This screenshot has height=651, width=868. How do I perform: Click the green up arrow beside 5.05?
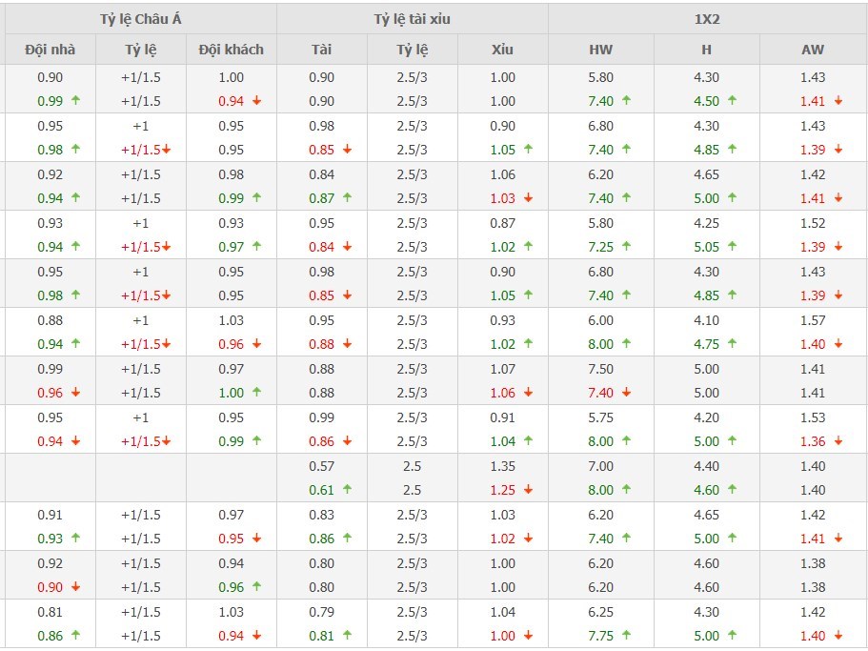tap(732, 247)
